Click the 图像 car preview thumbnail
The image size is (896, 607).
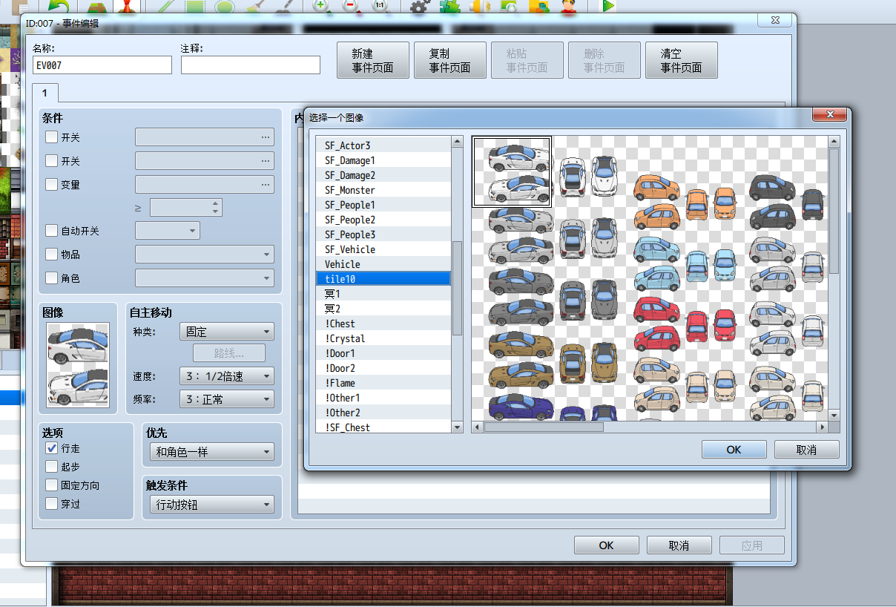coord(78,365)
